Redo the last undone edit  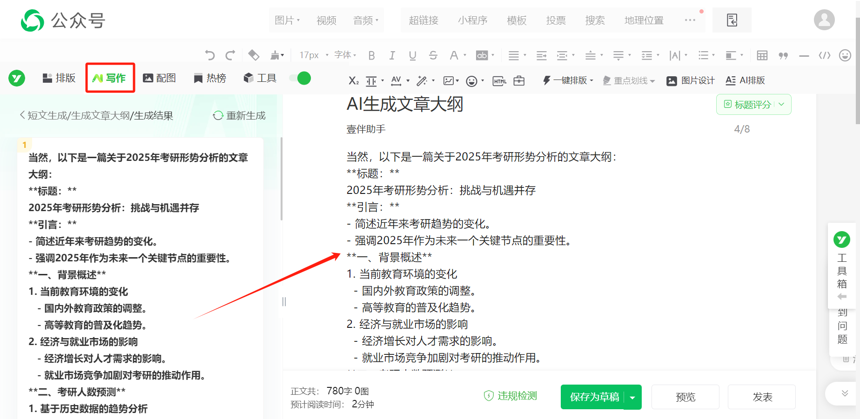coord(230,55)
